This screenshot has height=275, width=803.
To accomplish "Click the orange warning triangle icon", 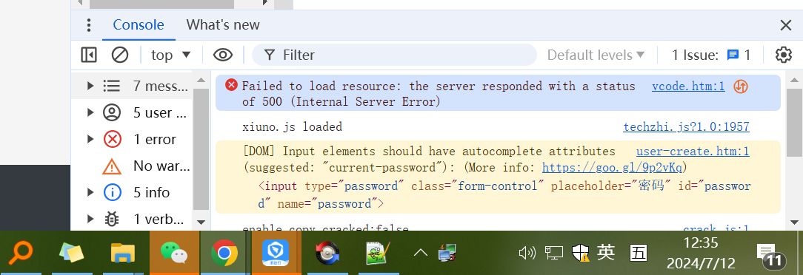I will pyautogui.click(x=112, y=166).
